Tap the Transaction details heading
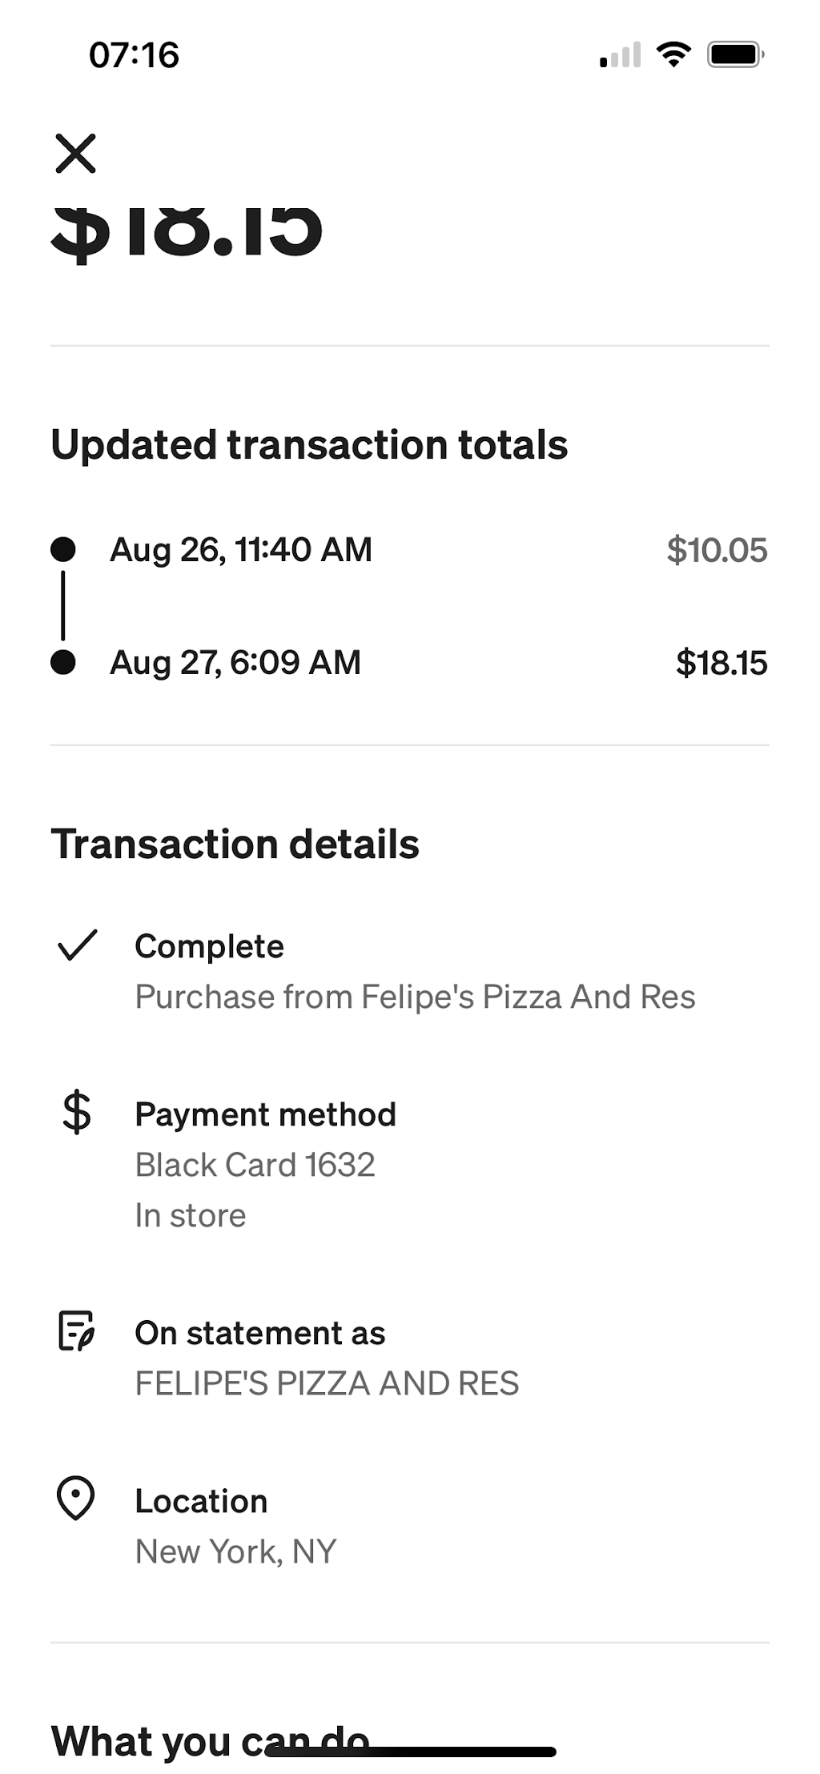 [235, 844]
